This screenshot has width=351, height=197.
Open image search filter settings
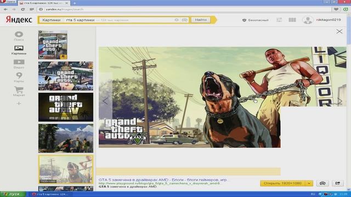coord(279,20)
